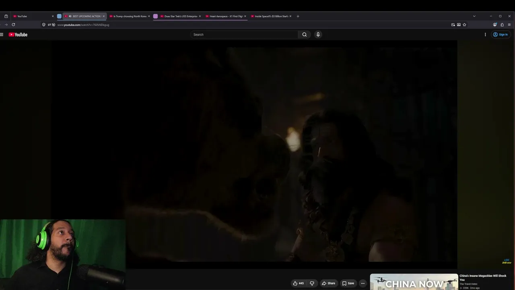Open YouTube settings three-dot menu
The width and height of the screenshot is (515, 290).
(x=485, y=35)
